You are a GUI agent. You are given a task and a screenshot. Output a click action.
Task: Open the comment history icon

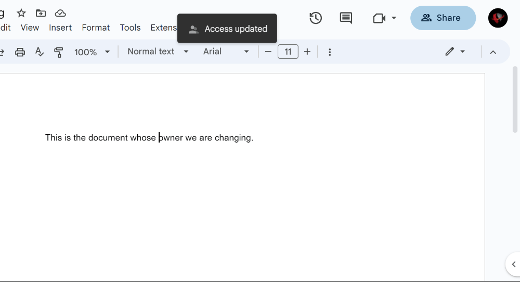[x=346, y=18]
